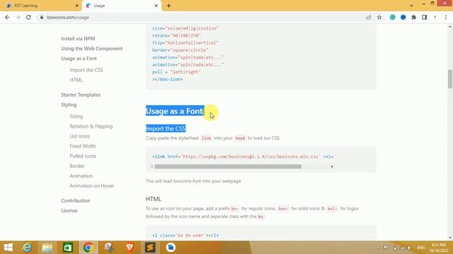
Task: Close the Usage tab
Action: click(156, 6)
